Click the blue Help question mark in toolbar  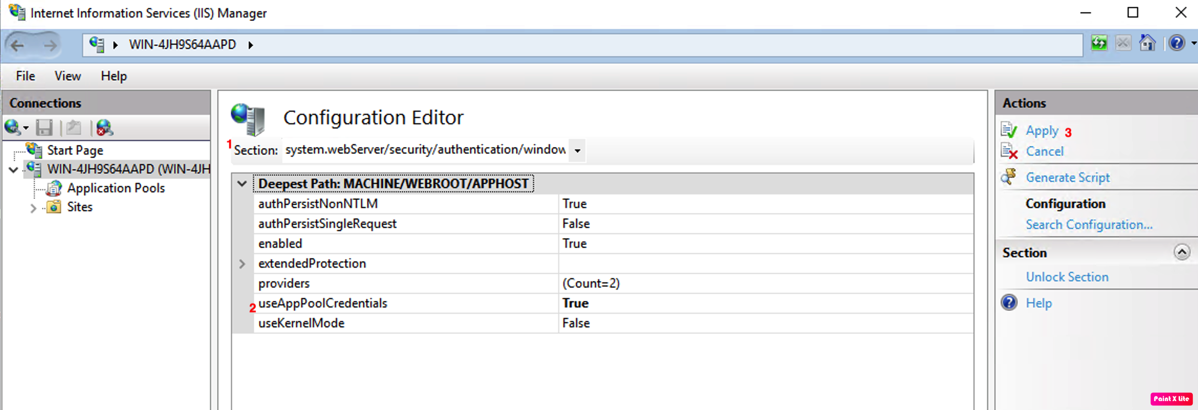click(x=1176, y=43)
